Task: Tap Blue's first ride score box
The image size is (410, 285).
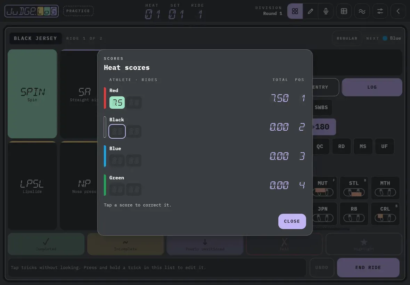Action: pyautogui.click(x=117, y=160)
